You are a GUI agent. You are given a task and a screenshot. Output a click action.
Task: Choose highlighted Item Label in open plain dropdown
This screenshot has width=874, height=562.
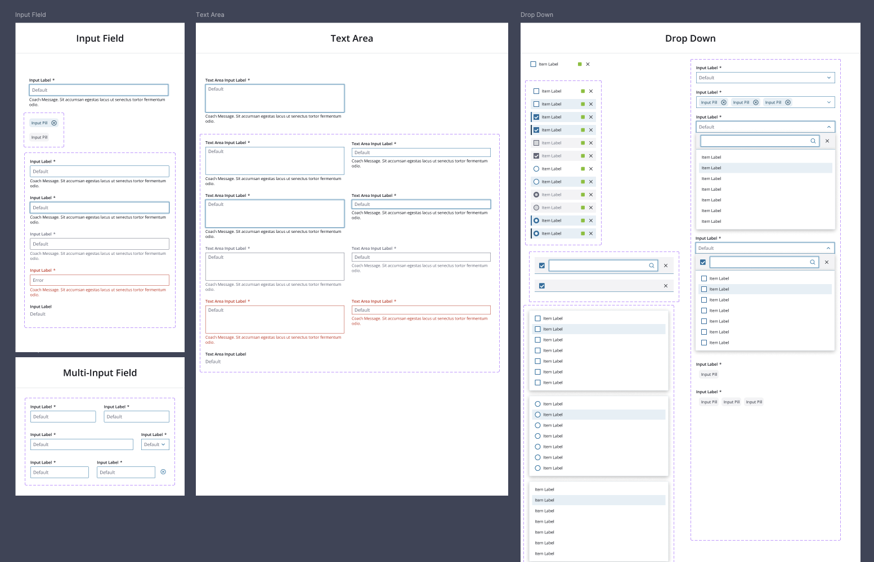[765, 168]
